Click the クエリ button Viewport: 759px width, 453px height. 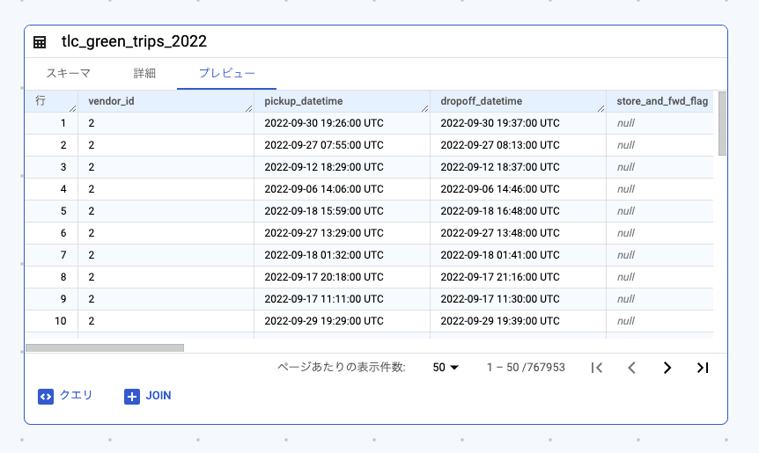coord(65,396)
